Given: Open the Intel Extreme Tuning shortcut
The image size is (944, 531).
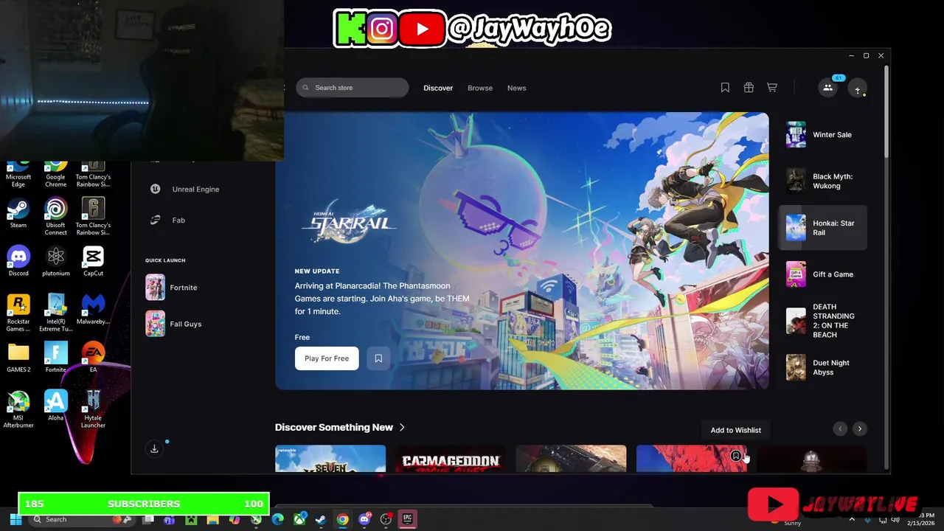Looking at the screenshot, I should tap(56, 313).
